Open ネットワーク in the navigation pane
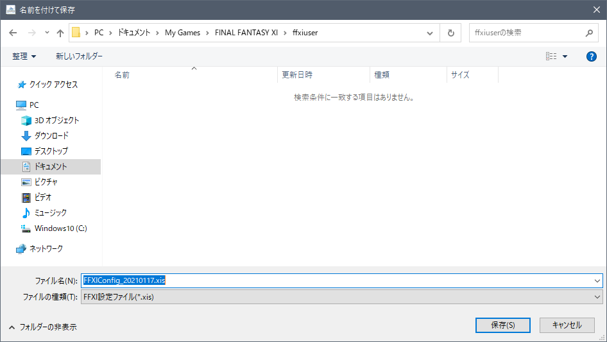 pos(46,248)
